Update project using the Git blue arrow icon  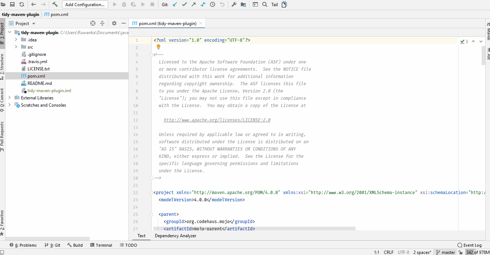point(175,4)
